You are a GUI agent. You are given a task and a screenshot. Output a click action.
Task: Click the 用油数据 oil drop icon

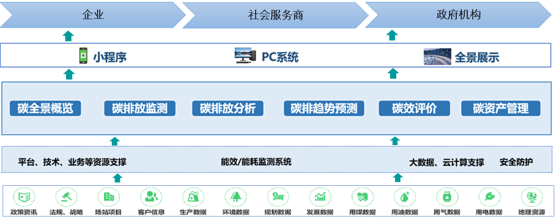click(405, 197)
